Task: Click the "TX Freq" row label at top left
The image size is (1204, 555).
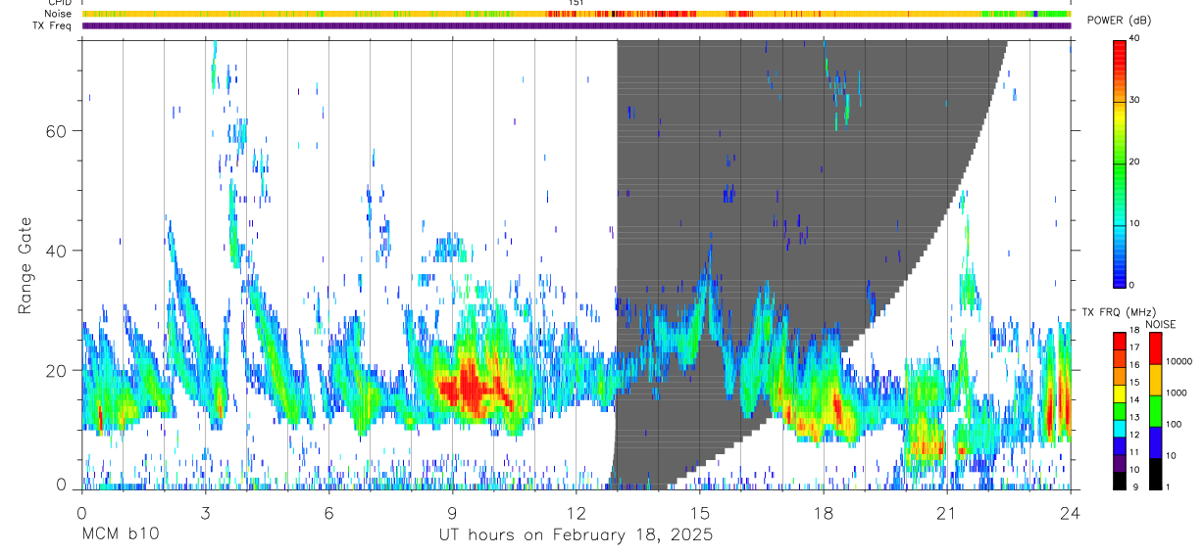Action: [53, 25]
